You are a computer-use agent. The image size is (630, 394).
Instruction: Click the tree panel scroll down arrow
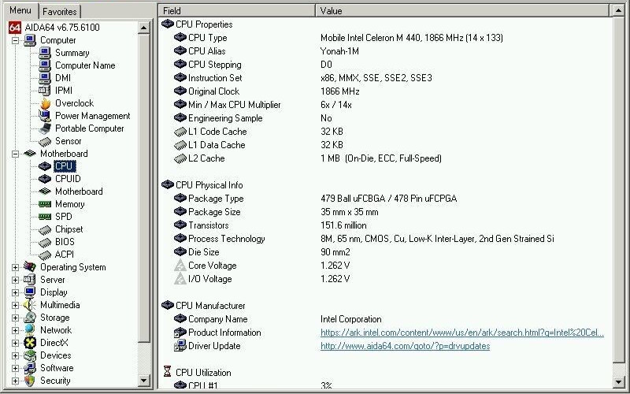point(143,380)
